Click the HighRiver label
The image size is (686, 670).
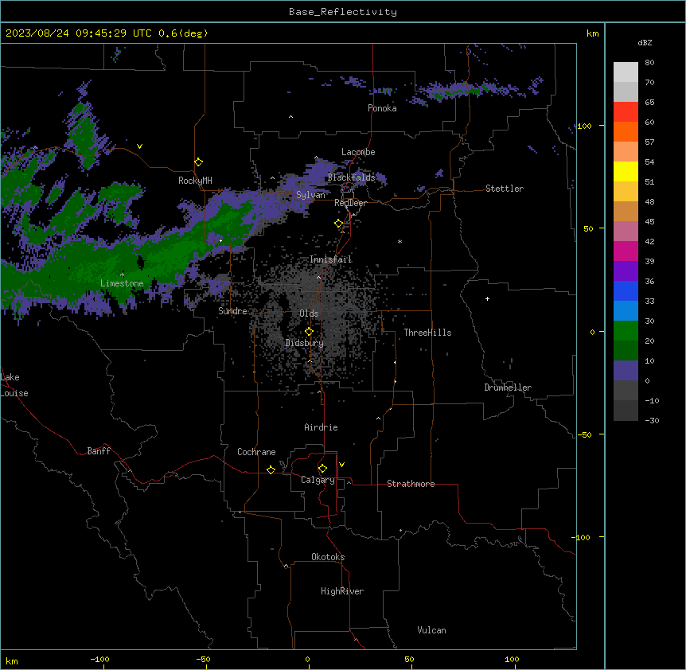tap(342, 591)
